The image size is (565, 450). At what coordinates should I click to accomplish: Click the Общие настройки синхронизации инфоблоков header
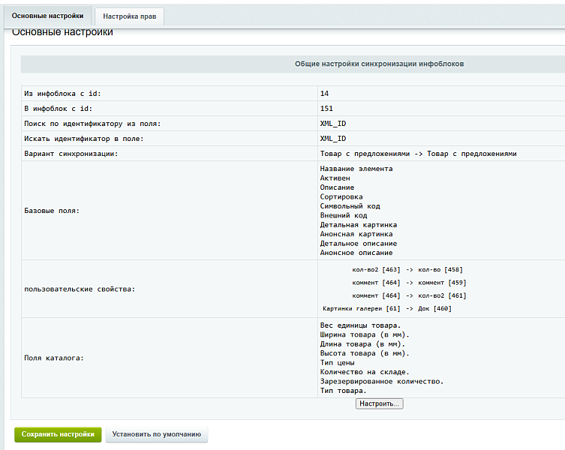380,64
